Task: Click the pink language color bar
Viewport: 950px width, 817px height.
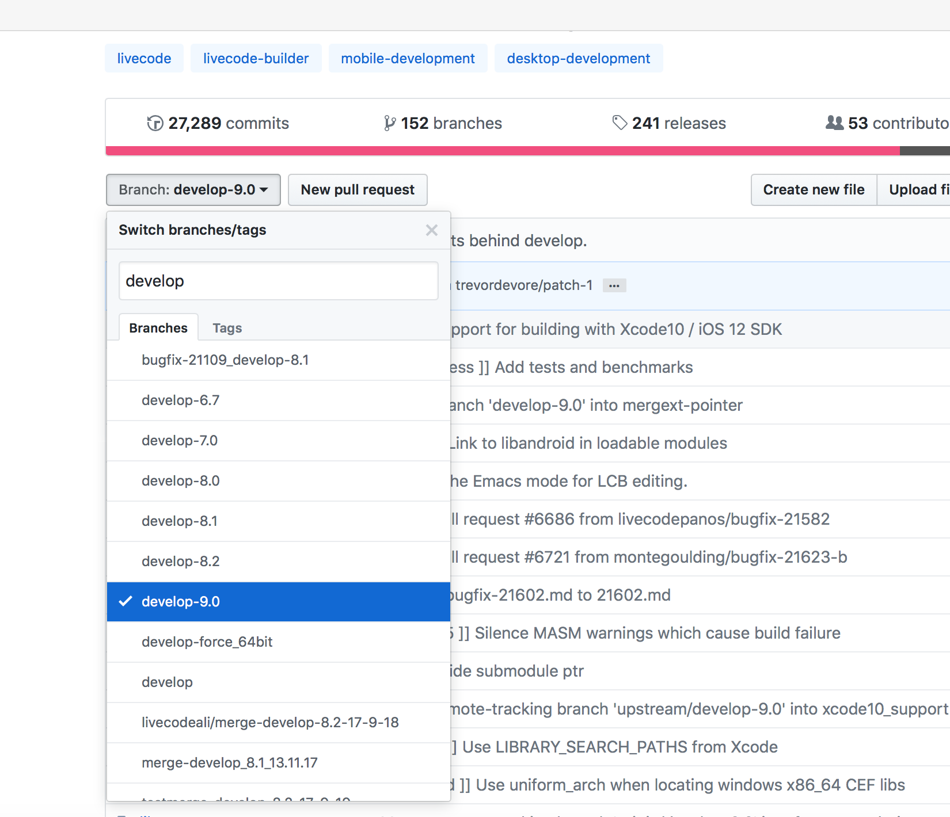Action: pos(502,151)
